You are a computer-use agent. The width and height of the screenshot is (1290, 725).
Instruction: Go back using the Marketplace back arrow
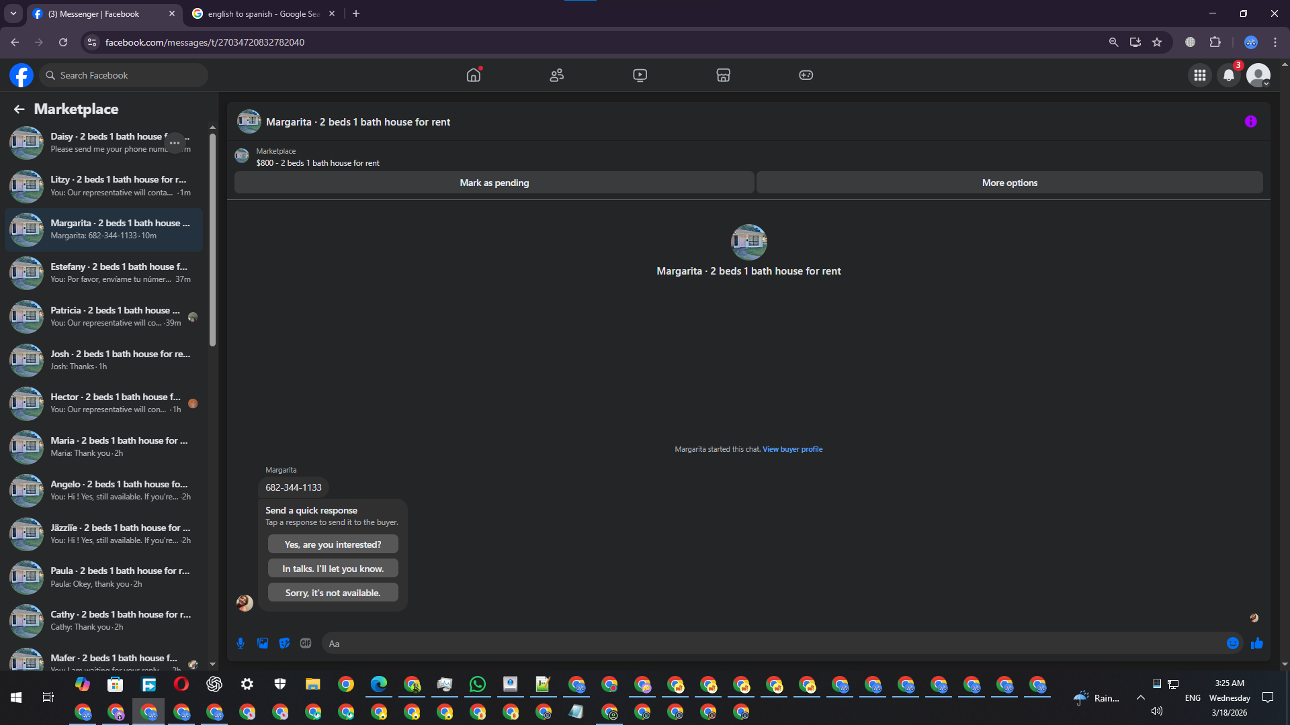click(19, 109)
